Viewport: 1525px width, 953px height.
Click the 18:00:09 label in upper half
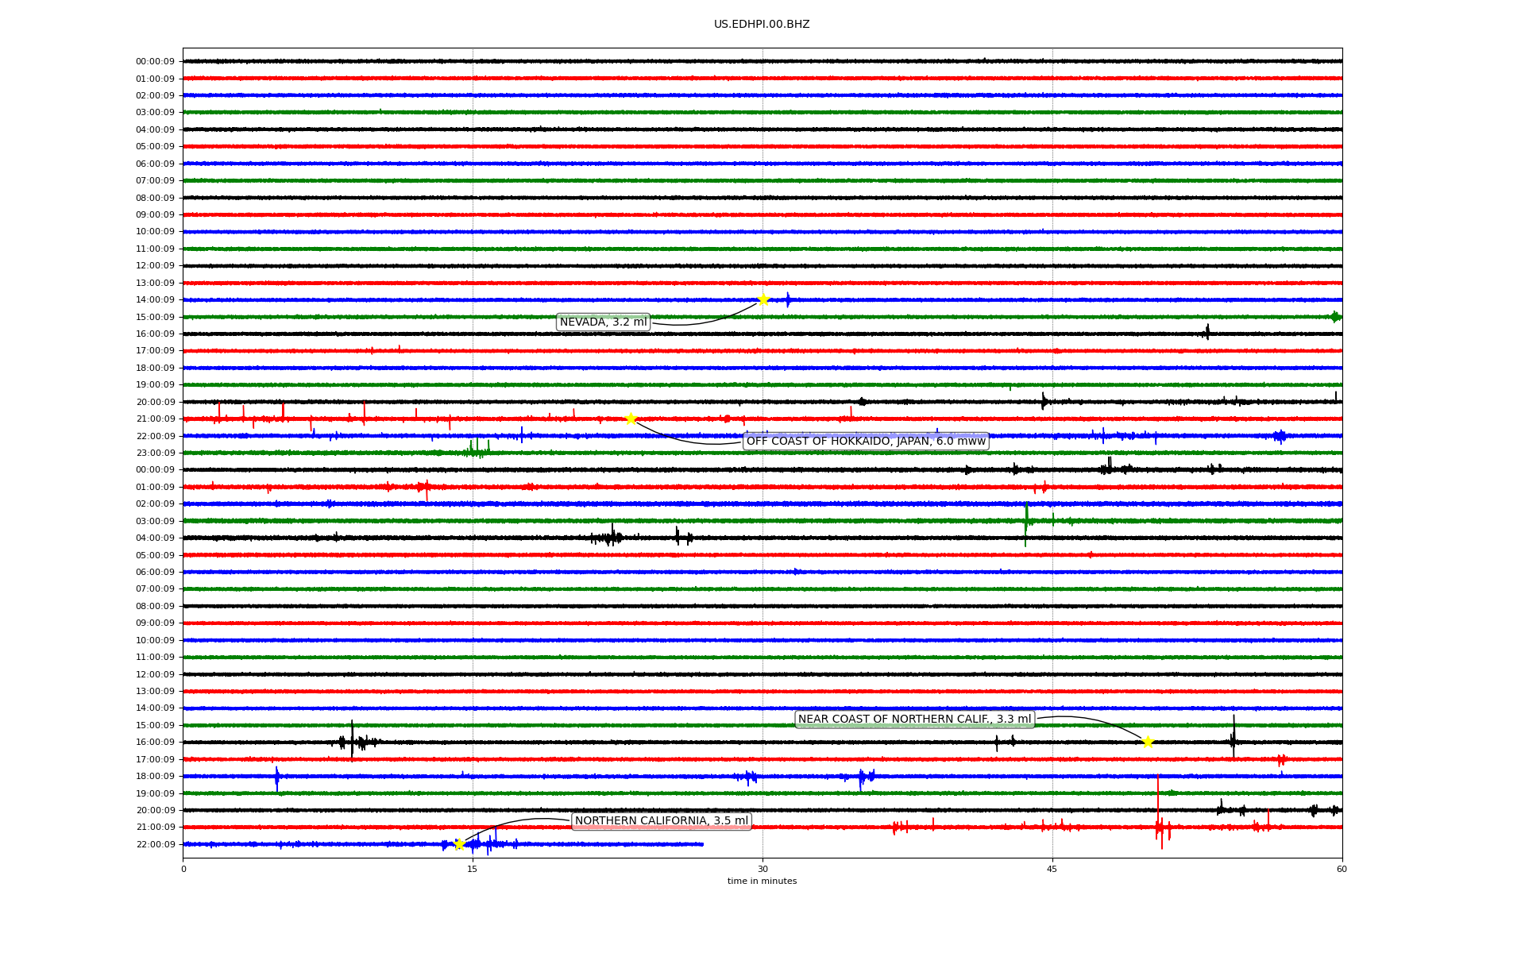point(155,368)
